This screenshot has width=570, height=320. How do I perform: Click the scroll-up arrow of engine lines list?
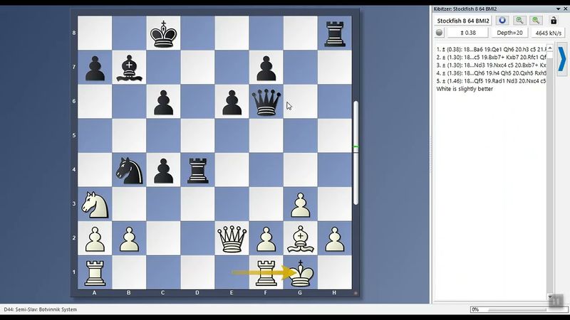point(549,48)
